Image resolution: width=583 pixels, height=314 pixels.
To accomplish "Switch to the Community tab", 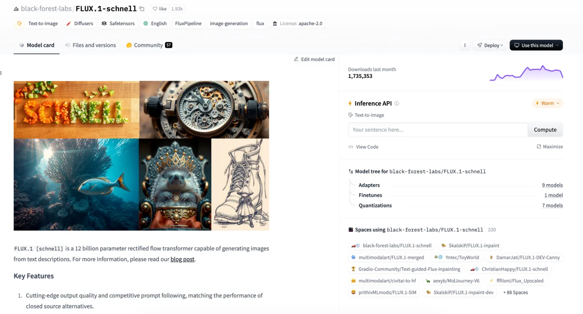I will point(148,45).
